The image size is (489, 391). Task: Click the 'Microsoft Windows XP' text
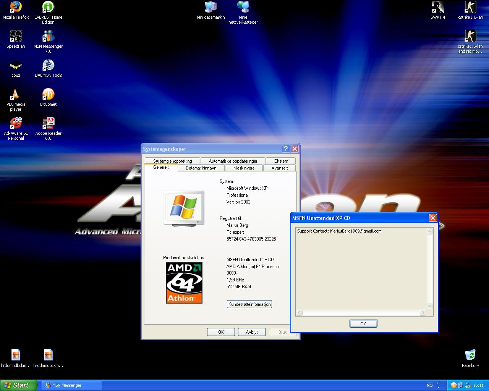247,188
